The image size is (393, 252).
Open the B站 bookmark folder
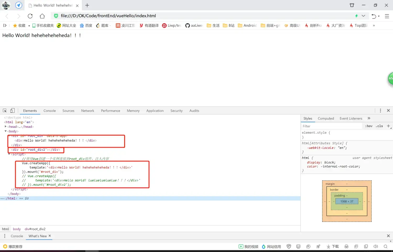[x=228, y=25]
